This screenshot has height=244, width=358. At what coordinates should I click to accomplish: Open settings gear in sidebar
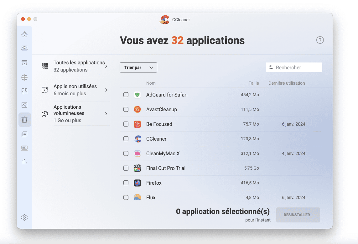click(24, 217)
